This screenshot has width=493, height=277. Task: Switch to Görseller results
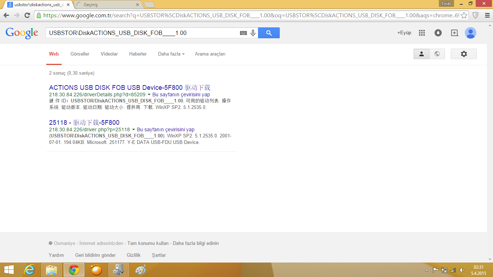[80, 54]
